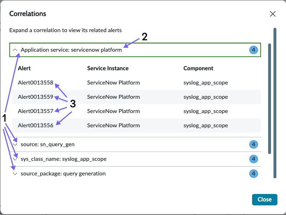Expand the source_package: query generation chevron
Viewport: 286px width, 215px height.
tap(15, 174)
